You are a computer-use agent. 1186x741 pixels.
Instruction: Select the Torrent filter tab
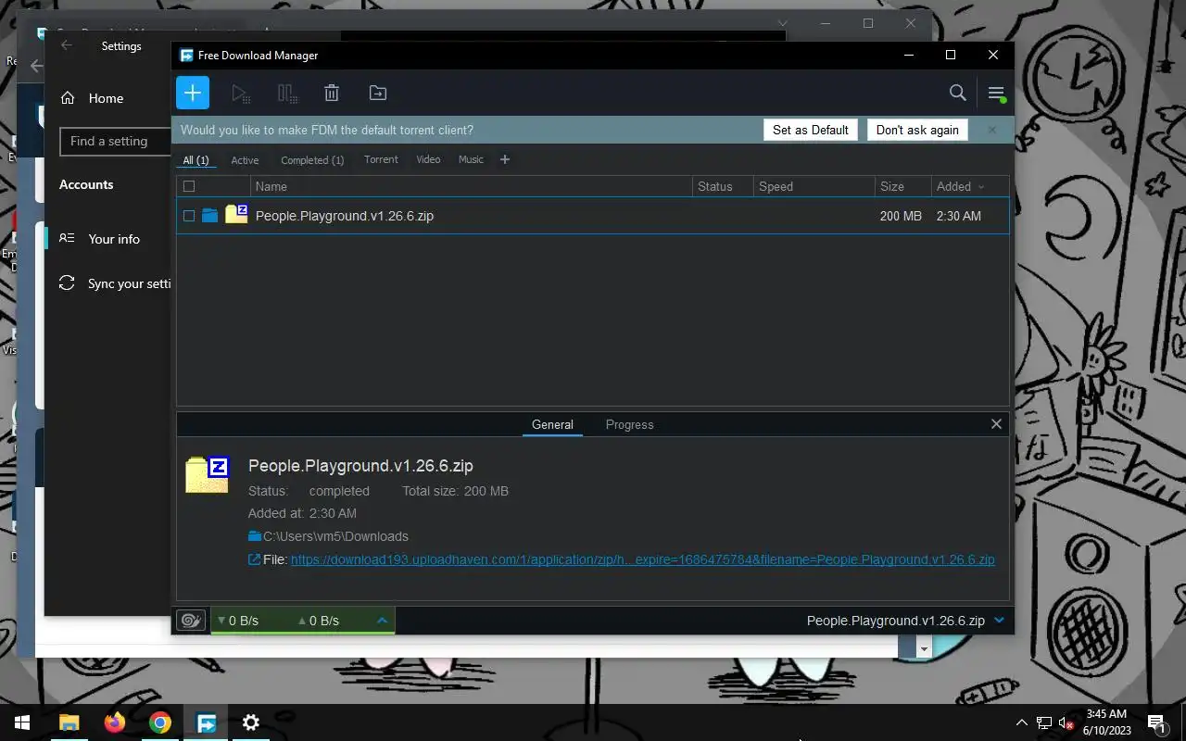tap(381, 159)
